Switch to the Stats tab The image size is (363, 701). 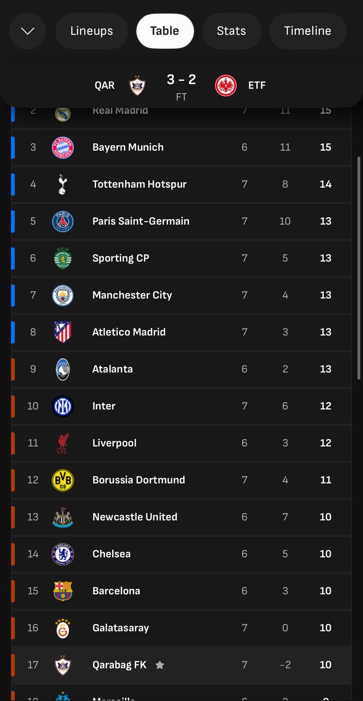tap(231, 31)
